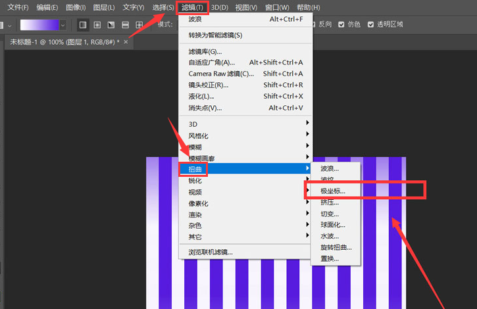Expand the 其它 submenu
Image resolution: width=477 pixels, height=309 pixels.
pyautogui.click(x=245, y=237)
